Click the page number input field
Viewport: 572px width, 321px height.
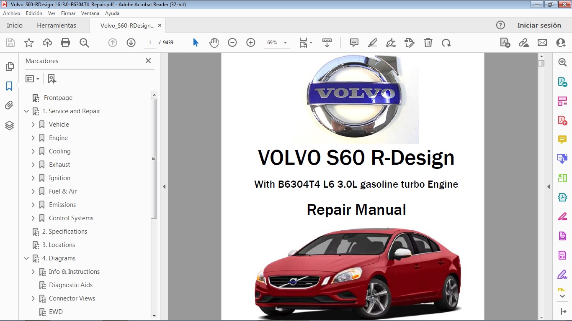tap(149, 42)
